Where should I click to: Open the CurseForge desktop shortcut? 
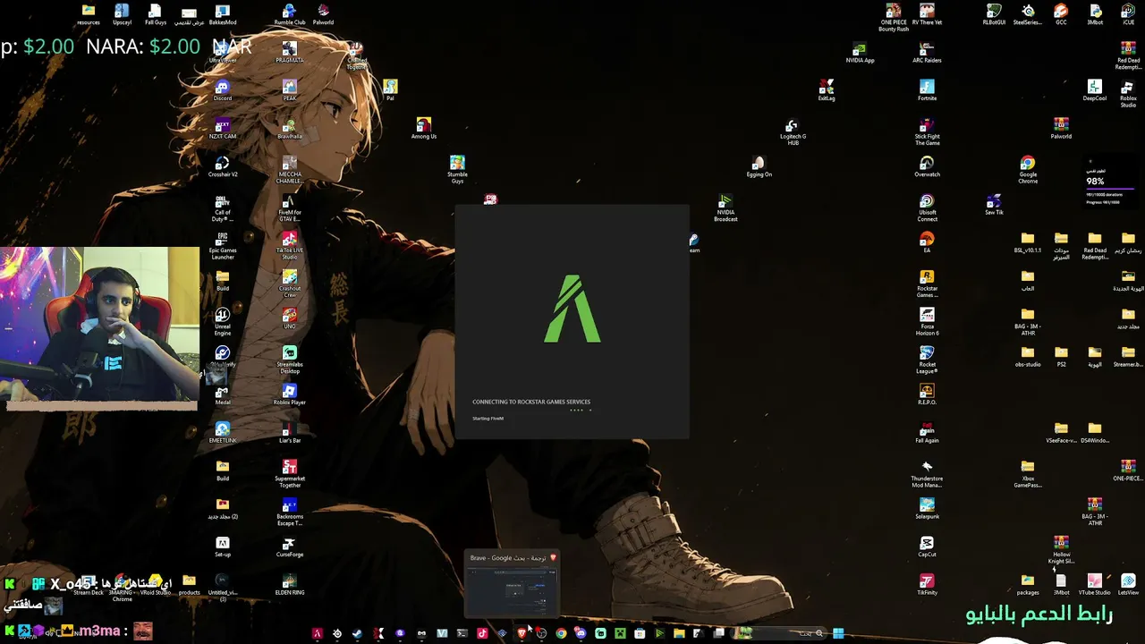pyautogui.click(x=290, y=547)
